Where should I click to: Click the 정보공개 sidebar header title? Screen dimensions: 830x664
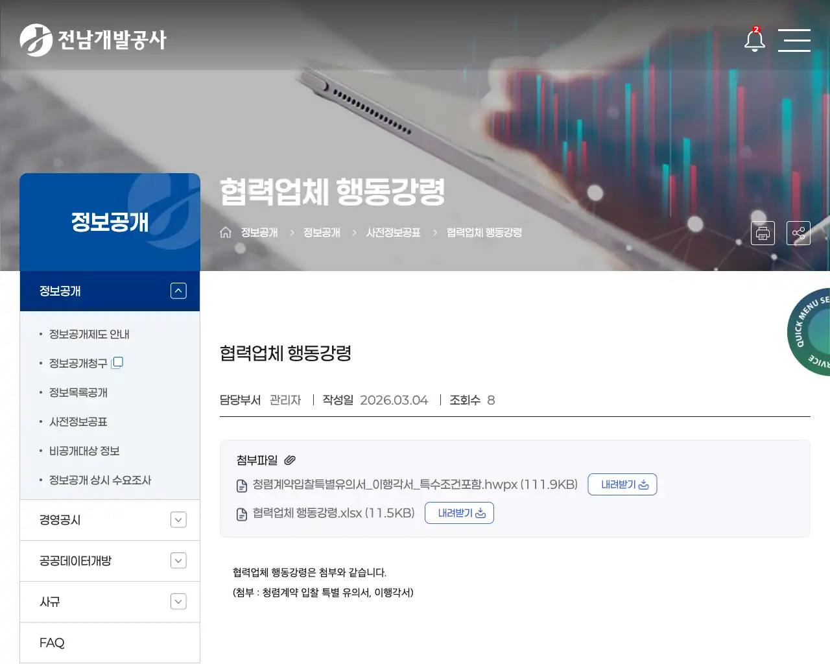coord(110,222)
